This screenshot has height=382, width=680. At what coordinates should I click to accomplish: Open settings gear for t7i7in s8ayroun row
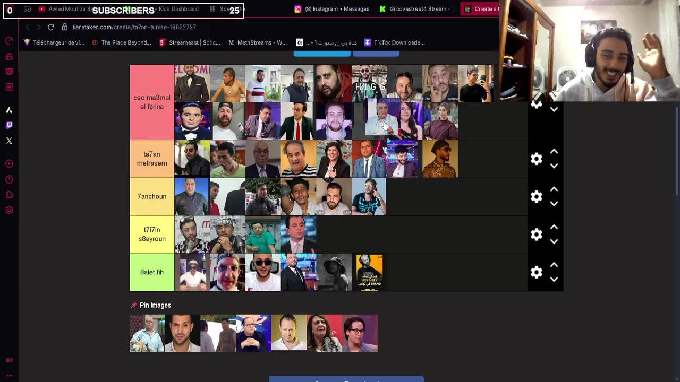click(537, 234)
